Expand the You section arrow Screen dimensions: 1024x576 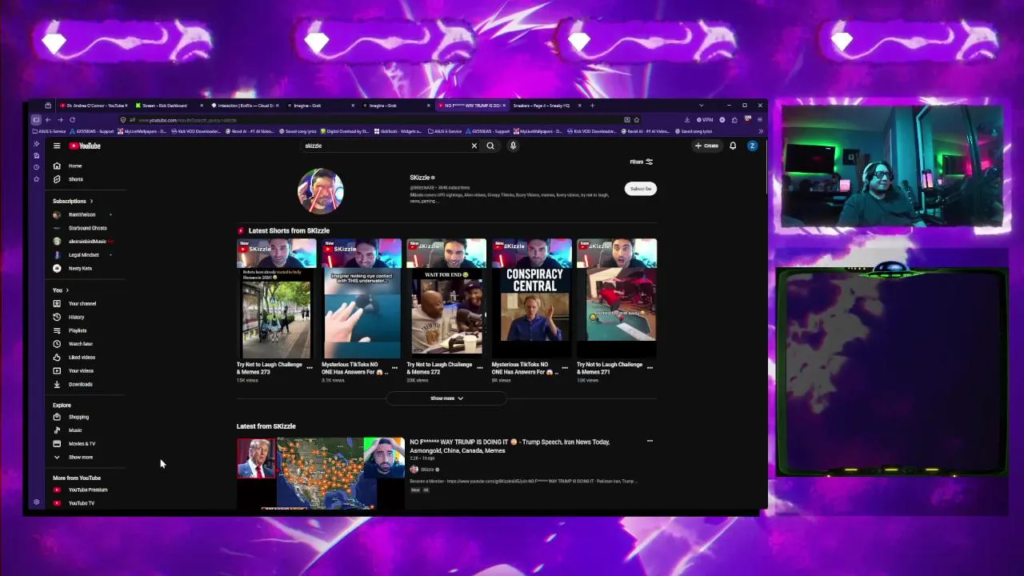[67, 290]
